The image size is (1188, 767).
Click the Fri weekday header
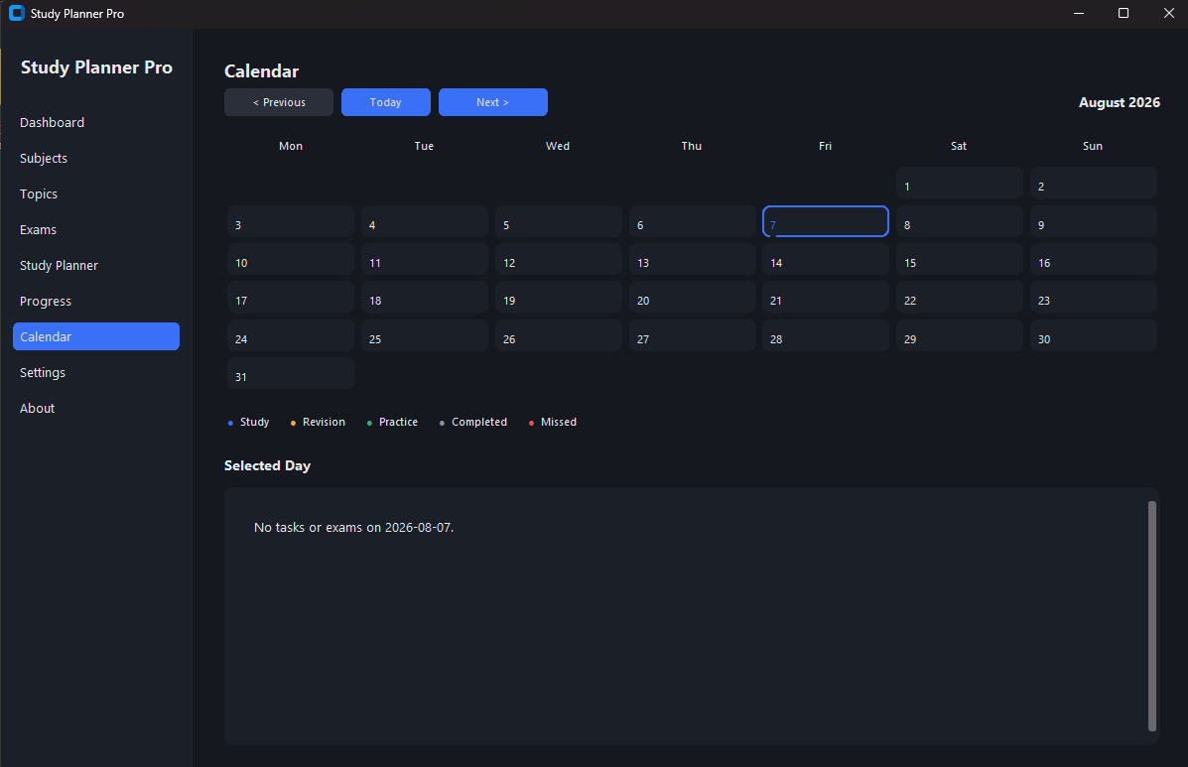(x=825, y=146)
